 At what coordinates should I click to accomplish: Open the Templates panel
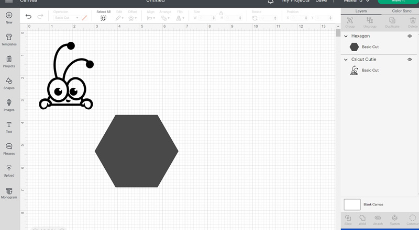[x=9, y=40]
